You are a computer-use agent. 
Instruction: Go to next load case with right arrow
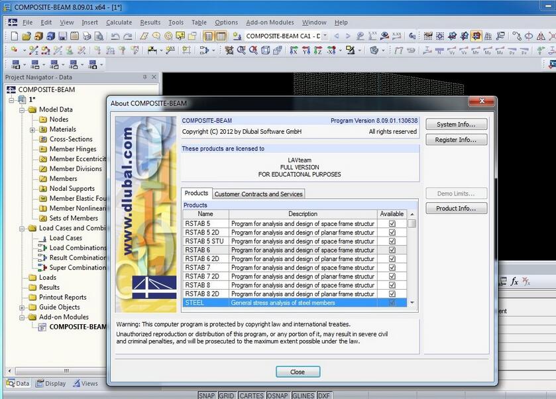(348, 36)
